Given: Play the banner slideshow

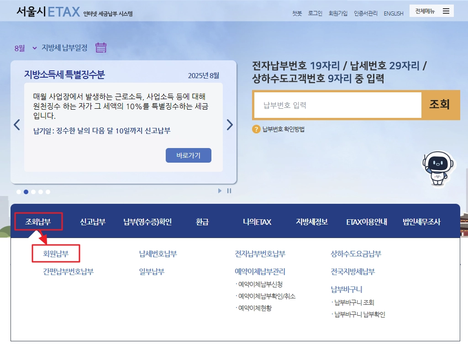Looking at the screenshot, I should [220, 191].
